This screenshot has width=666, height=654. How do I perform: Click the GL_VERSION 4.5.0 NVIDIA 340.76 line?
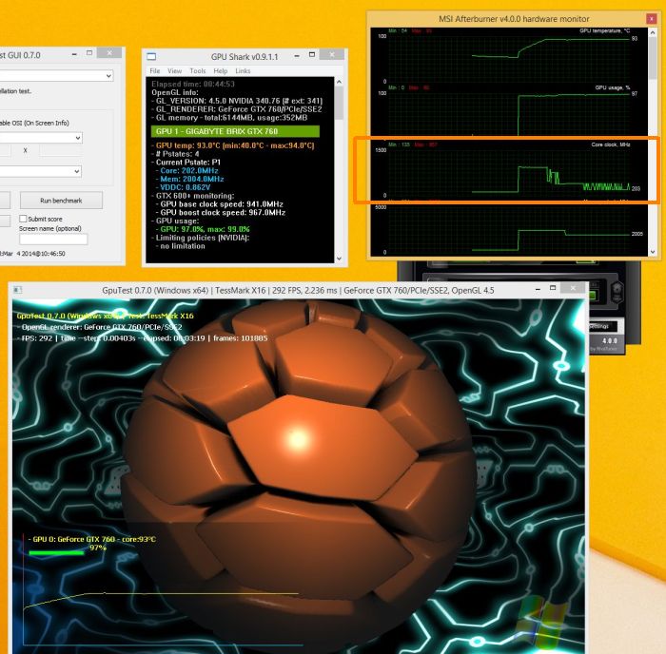point(239,101)
